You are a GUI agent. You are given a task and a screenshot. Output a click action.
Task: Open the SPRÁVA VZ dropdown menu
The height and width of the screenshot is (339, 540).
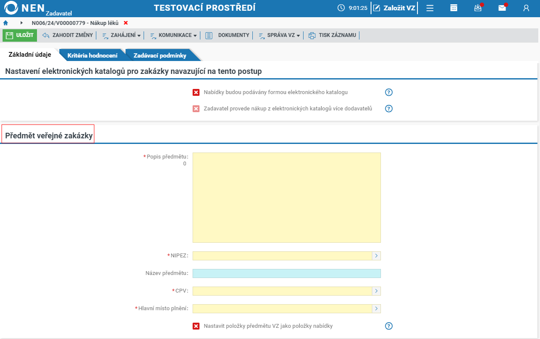point(279,35)
